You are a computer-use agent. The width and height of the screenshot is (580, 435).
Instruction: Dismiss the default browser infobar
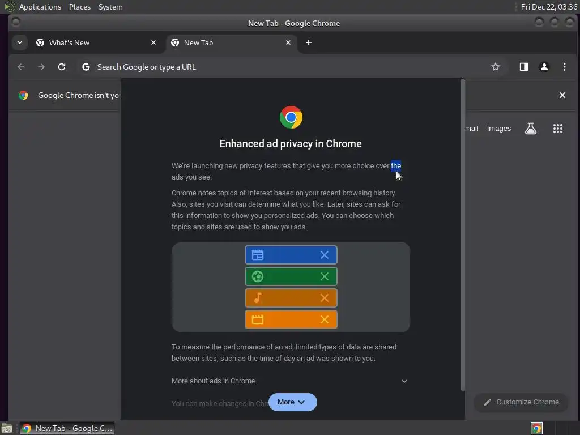(562, 95)
